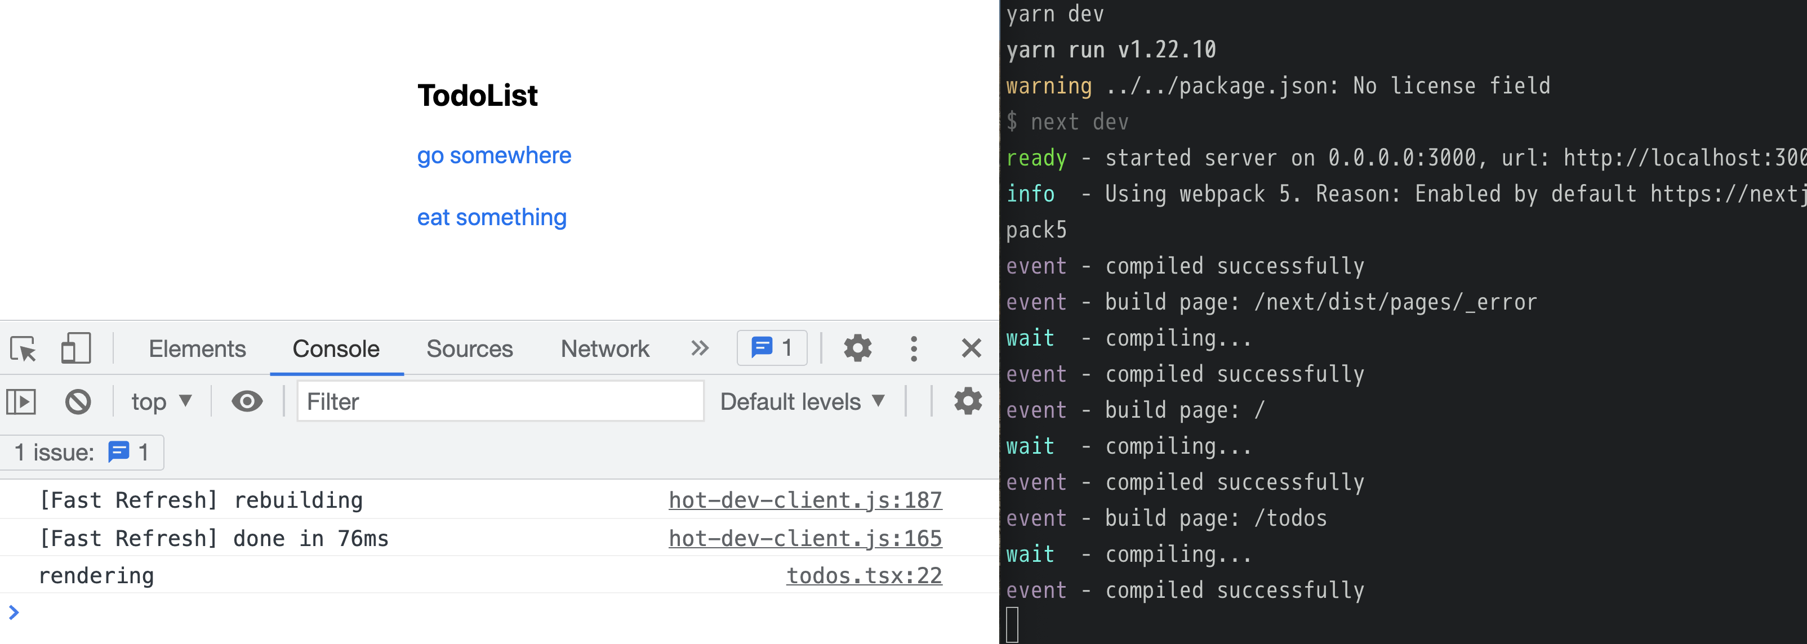
Task: Open the eat something link
Action: click(492, 217)
